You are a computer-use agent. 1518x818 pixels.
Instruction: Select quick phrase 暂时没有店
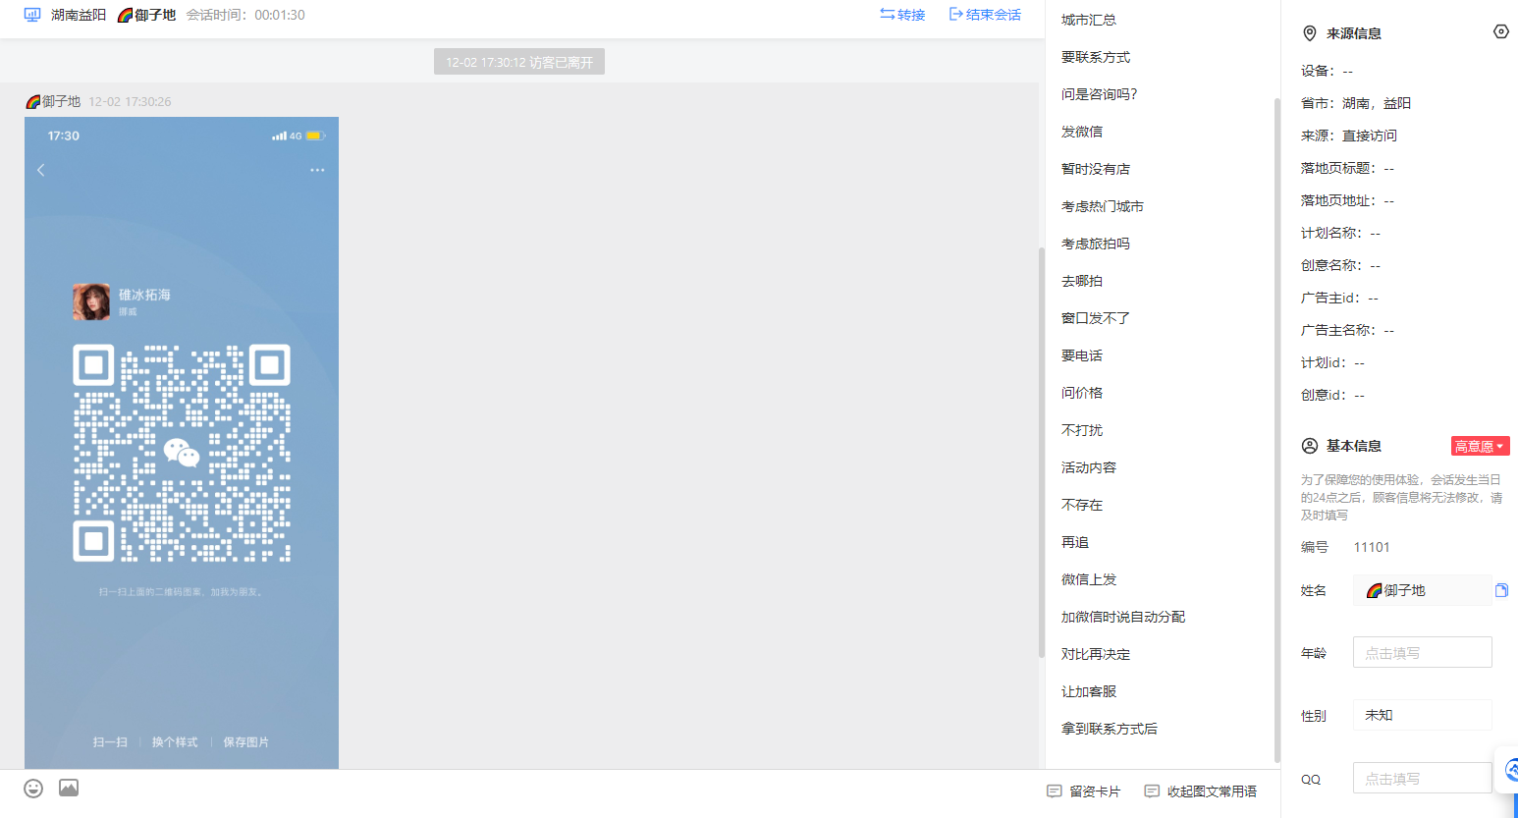pyautogui.click(x=1095, y=169)
